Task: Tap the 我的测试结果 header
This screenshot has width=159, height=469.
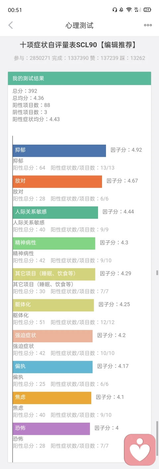Action: [79, 78]
